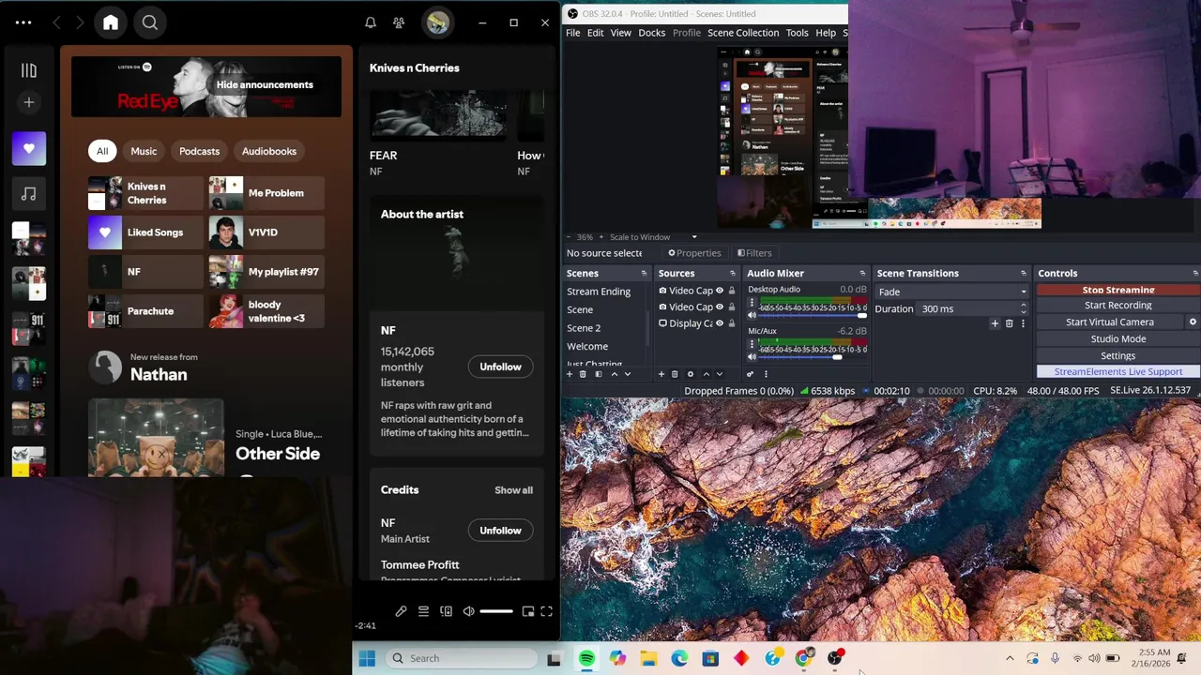Select the Audiobooks filter chip
The width and height of the screenshot is (1201, 675).
269,151
